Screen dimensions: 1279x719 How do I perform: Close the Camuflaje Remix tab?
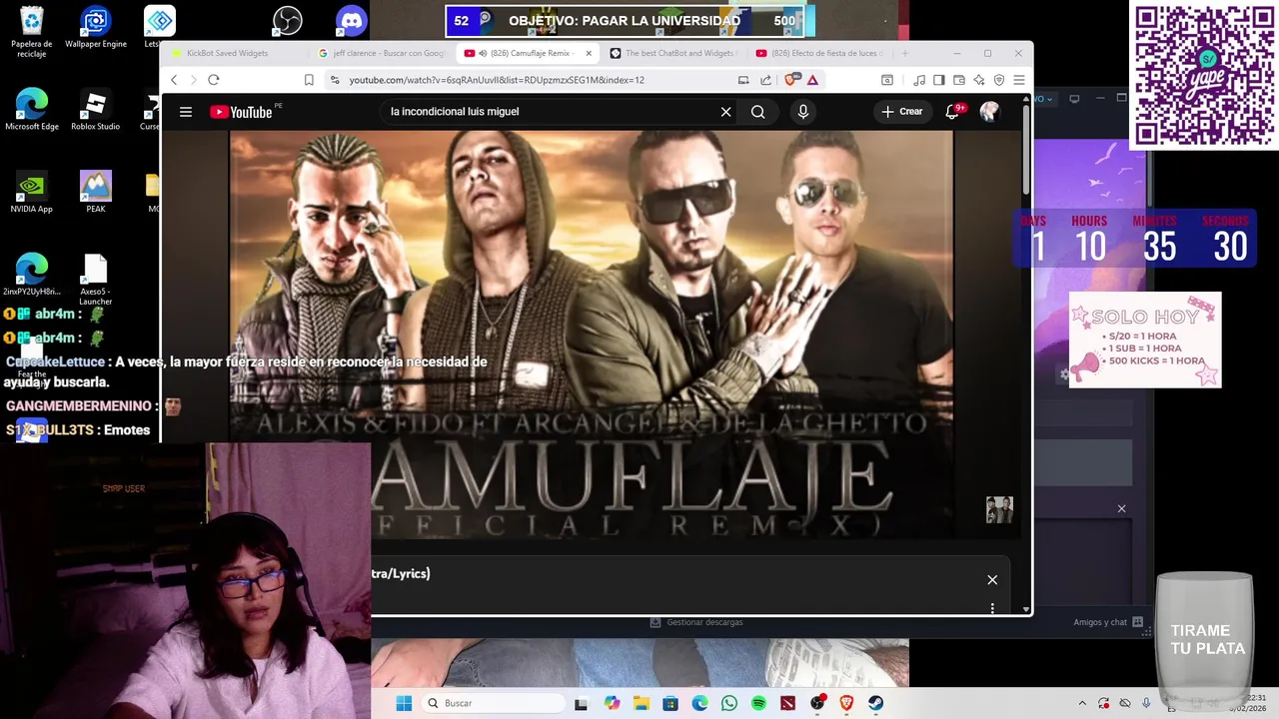click(x=589, y=53)
